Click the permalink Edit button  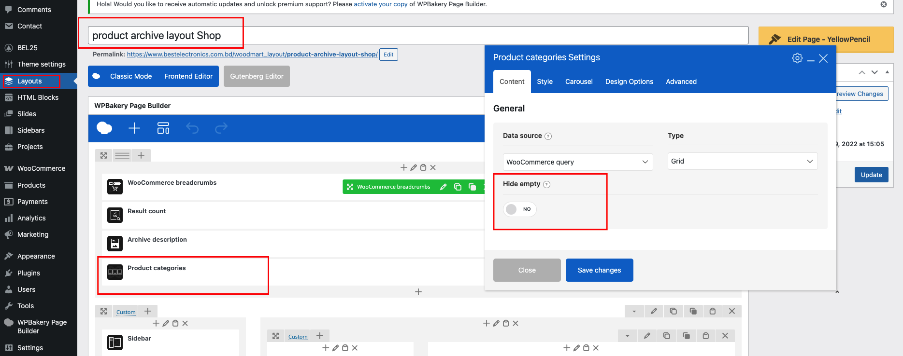click(388, 55)
